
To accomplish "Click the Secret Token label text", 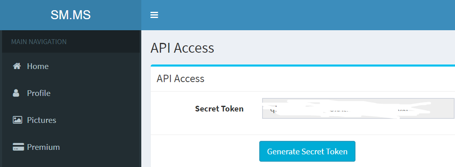I will [x=219, y=109].
